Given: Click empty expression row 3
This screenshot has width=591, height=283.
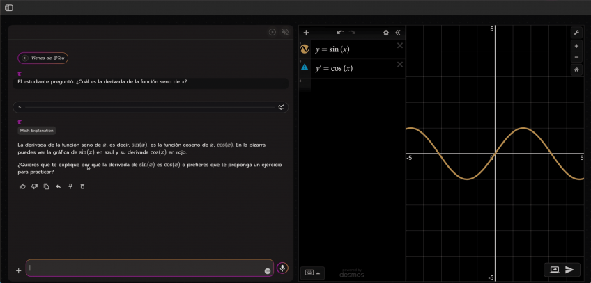Looking at the screenshot, I should [x=352, y=85].
